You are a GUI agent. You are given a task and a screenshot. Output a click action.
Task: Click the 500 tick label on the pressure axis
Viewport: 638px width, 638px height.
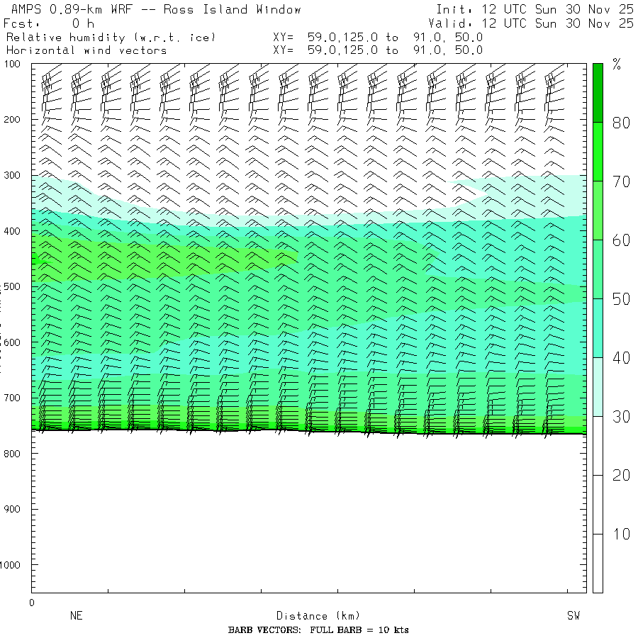point(14,286)
